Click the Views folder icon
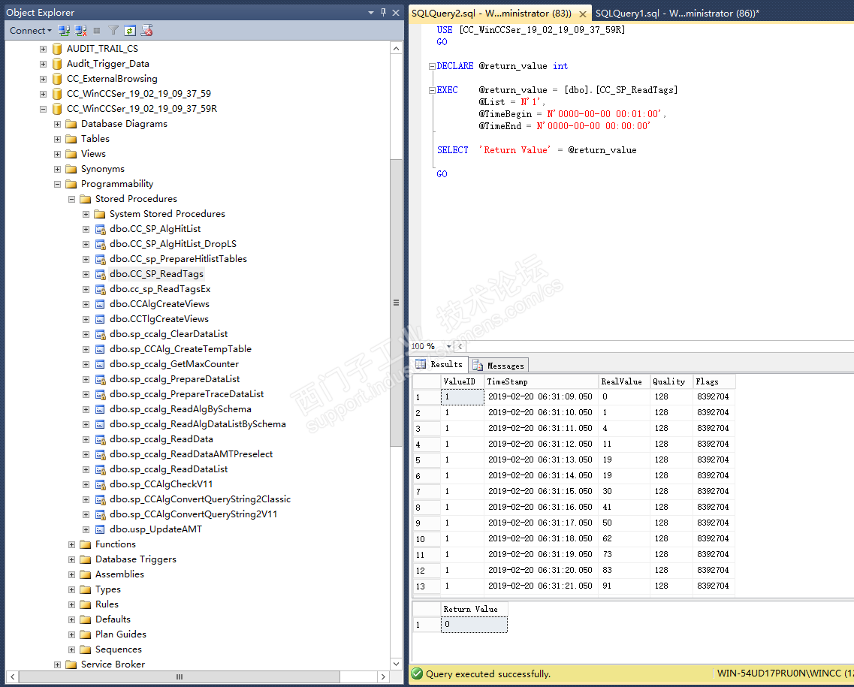Image resolution: width=854 pixels, height=687 pixels. pyautogui.click(x=71, y=154)
